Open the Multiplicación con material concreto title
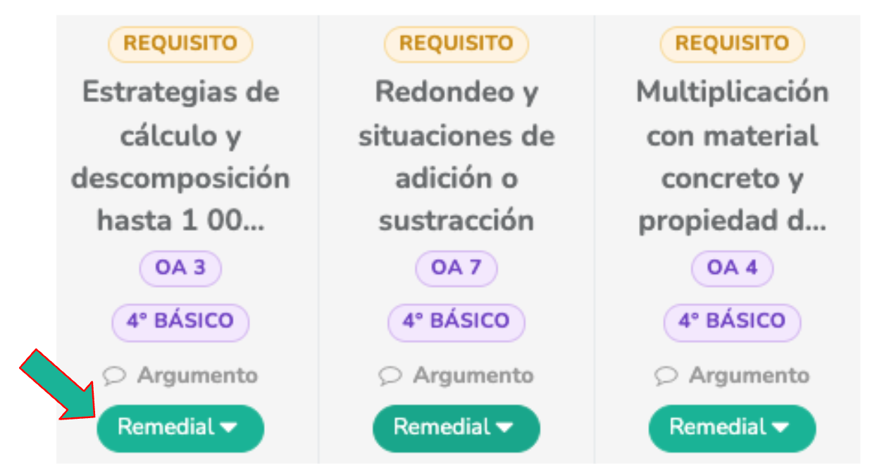This screenshot has height=473, width=870. 732,156
